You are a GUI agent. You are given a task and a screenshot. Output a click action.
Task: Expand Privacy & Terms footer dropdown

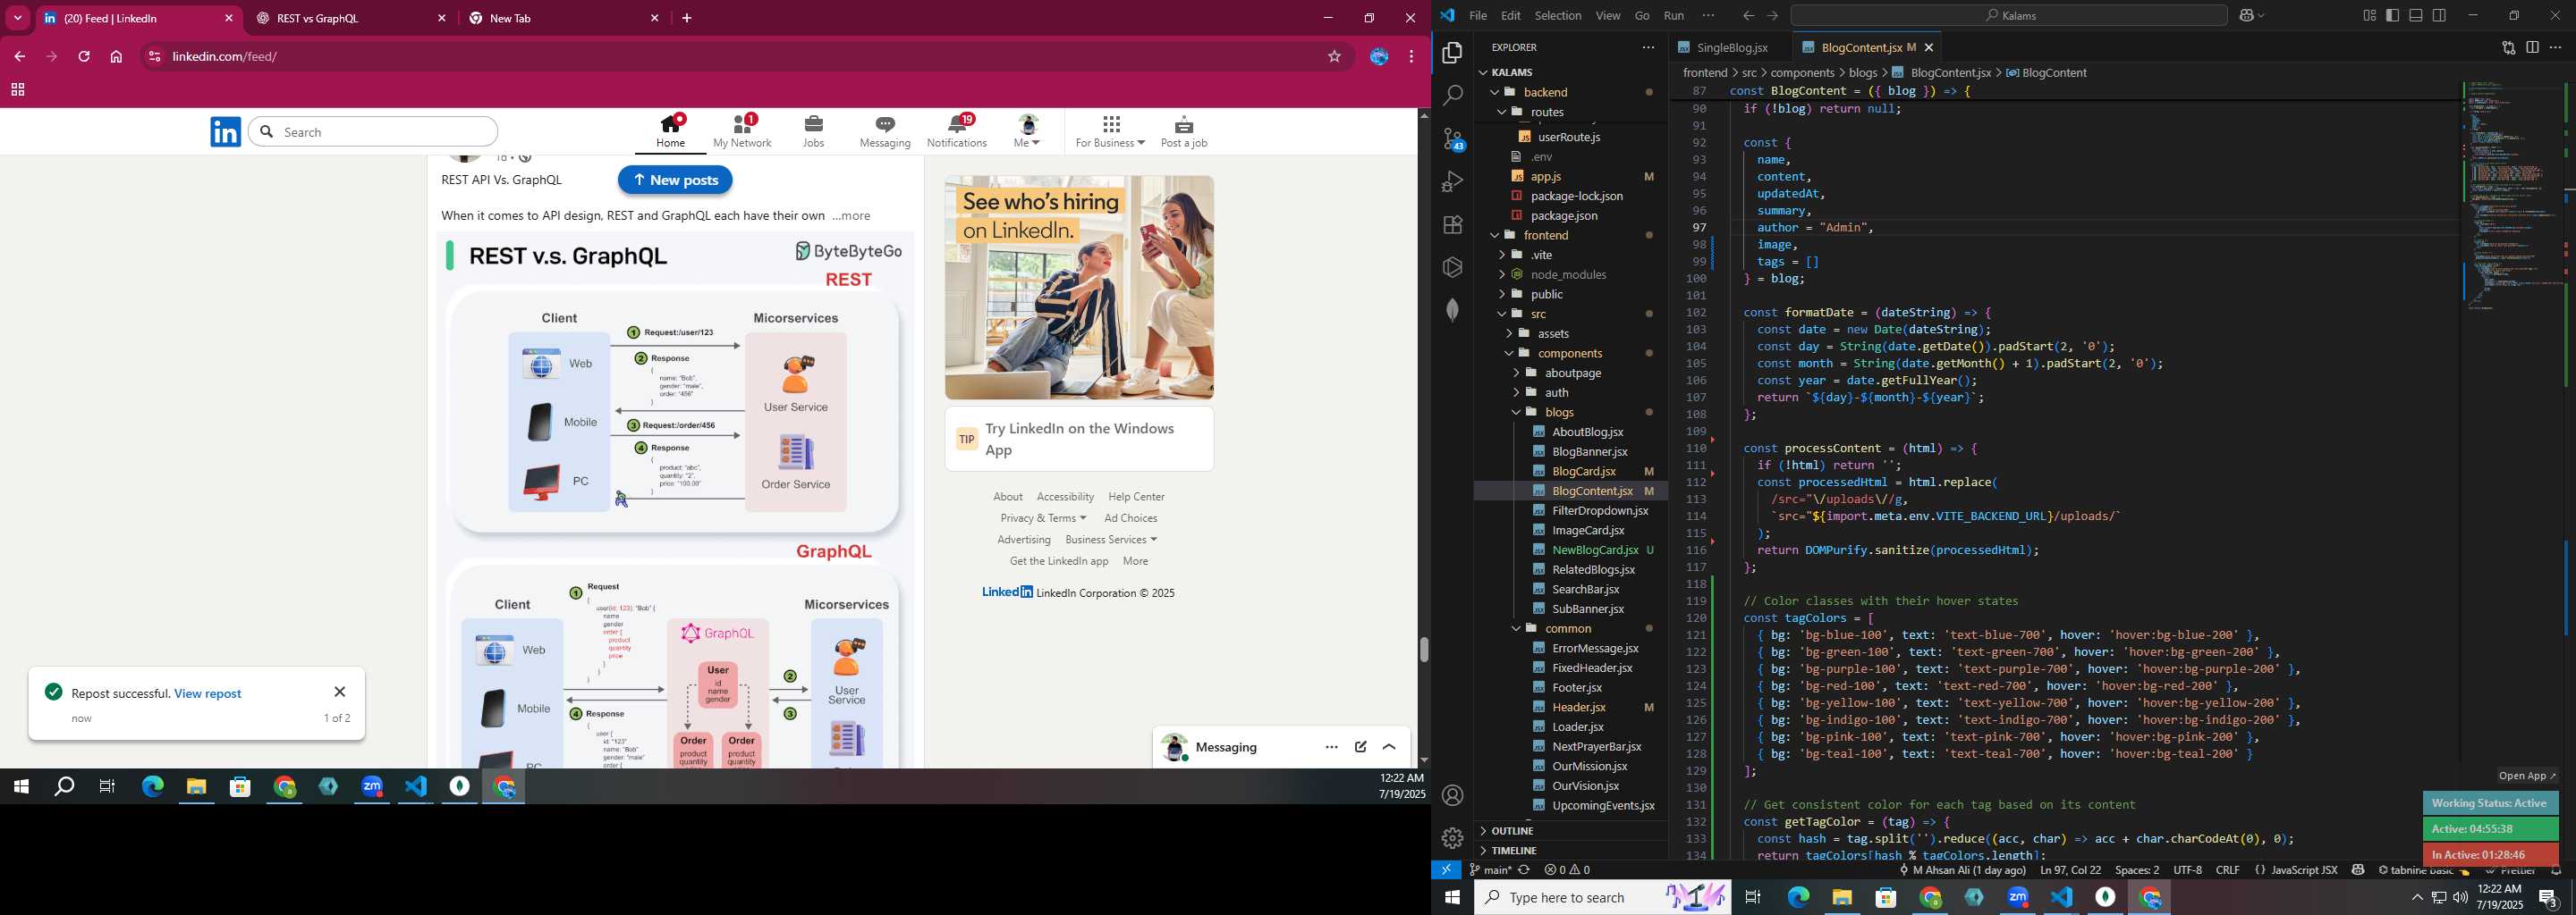pos(1043,518)
